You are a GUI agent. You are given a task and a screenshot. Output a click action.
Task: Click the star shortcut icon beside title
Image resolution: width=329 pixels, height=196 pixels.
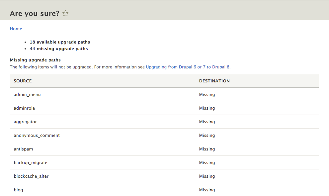click(x=65, y=13)
